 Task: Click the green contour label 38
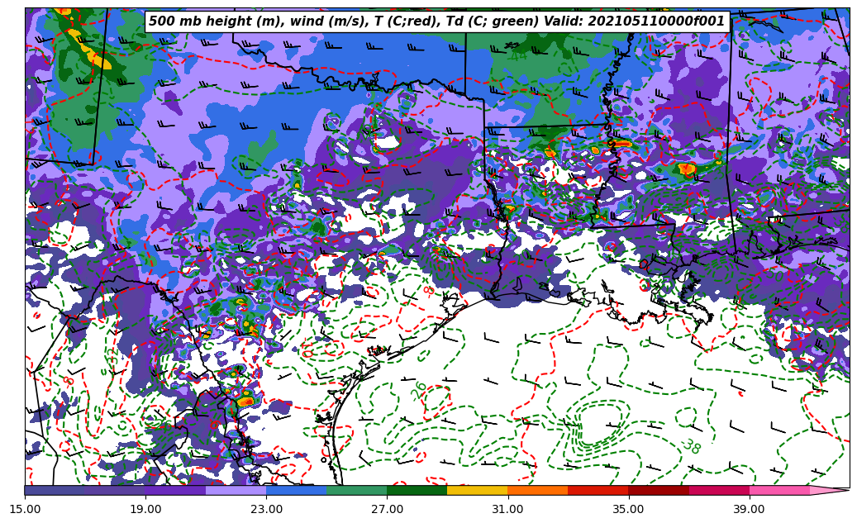click(x=692, y=446)
